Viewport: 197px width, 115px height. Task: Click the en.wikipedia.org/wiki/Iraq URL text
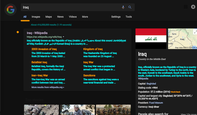(44, 37)
